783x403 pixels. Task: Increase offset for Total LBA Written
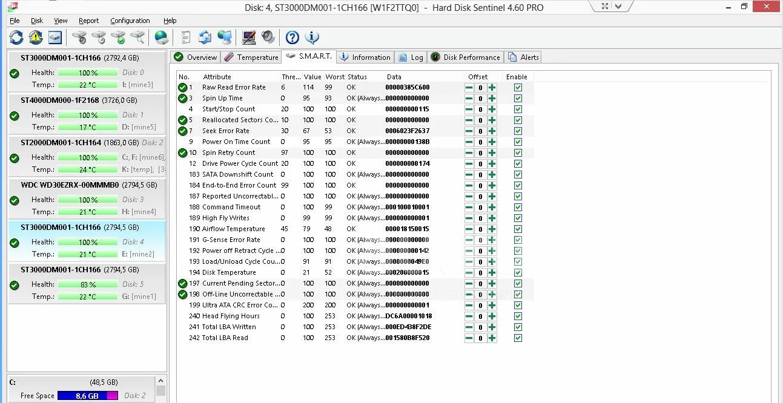click(492, 327)
